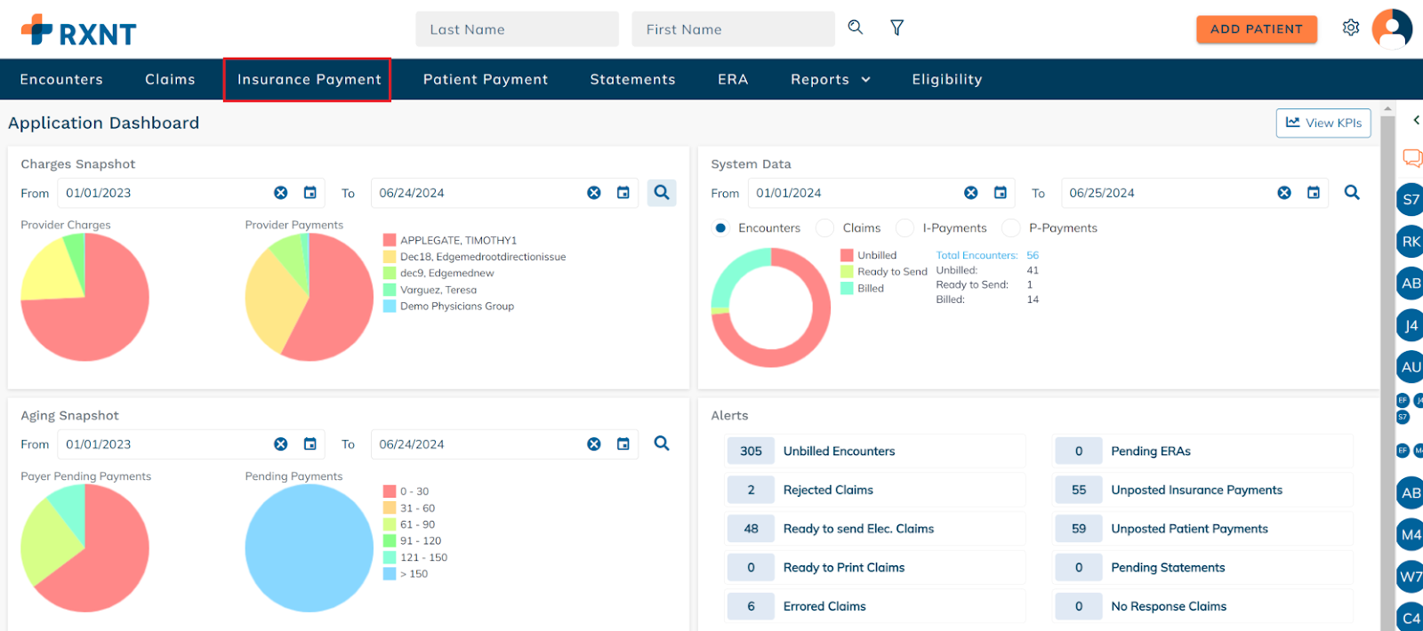Click the patient search magnifier icon
The height and width of the screenshot is (631, 1423).
[x=855, y=28]
